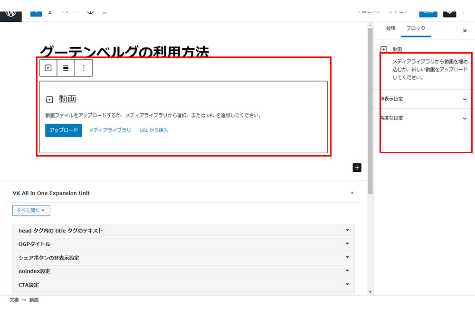
Task: Open the すべて開く dropdown button
Action: click(31, 210)
